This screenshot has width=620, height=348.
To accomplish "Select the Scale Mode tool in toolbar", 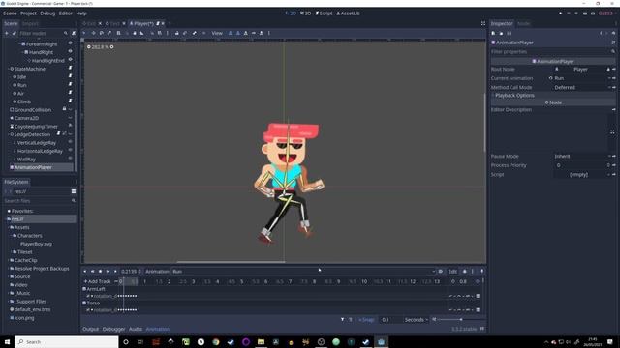I will point(109,33).
